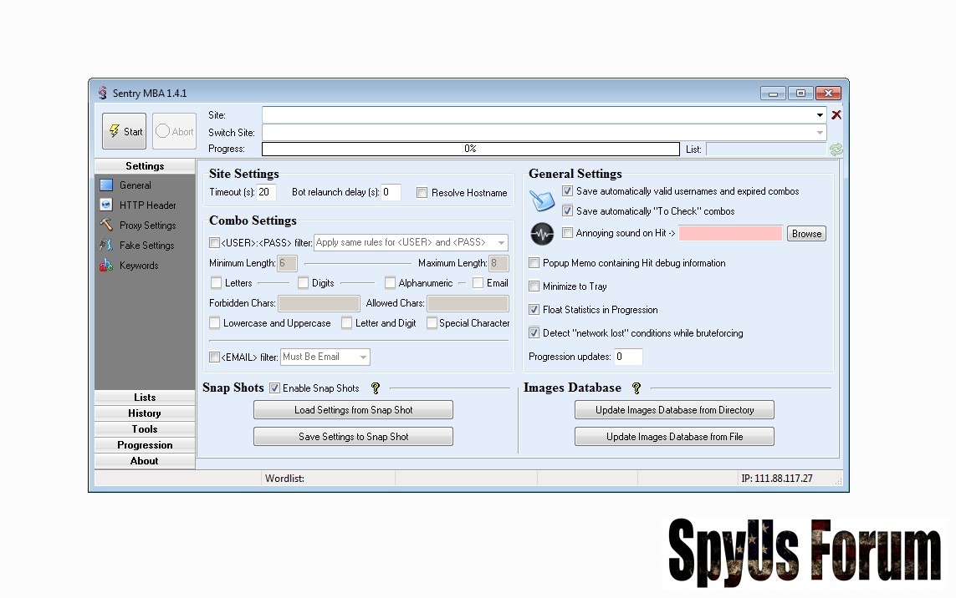This screenshot has height=598, width=956.
Task: Open General settings in the sidebar
Action: pyautogui.click(x=135, y=185)
